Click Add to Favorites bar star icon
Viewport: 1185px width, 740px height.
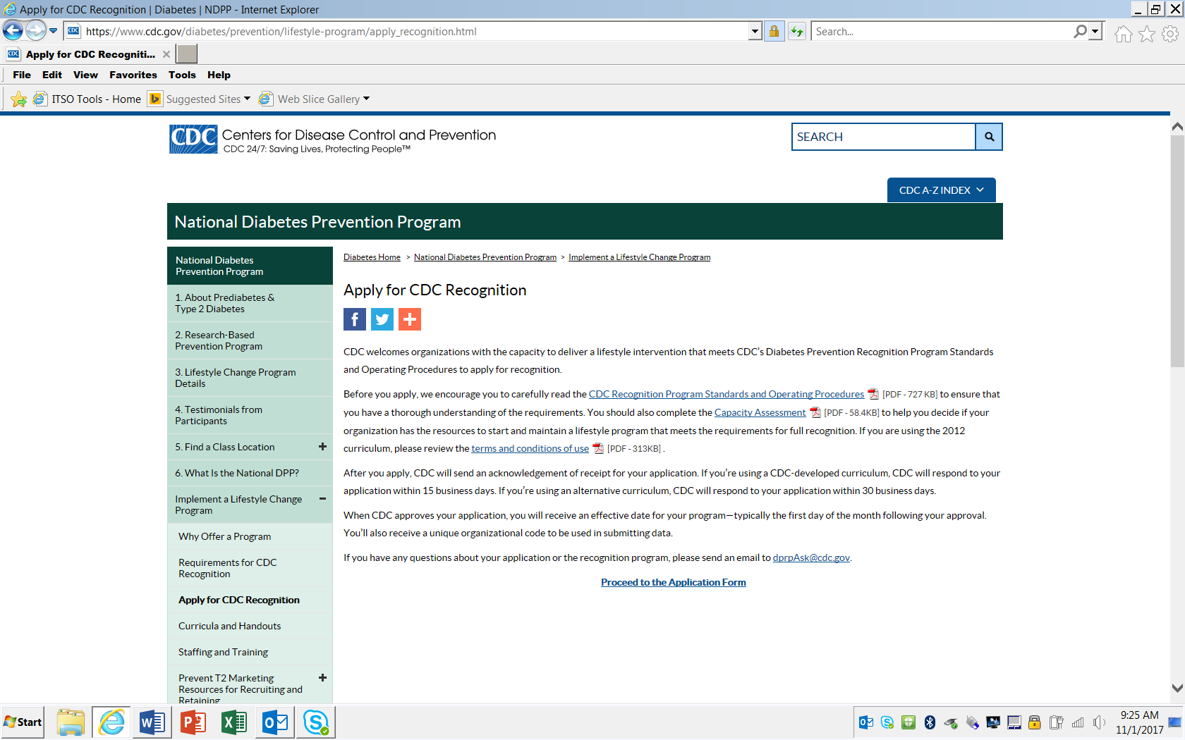point(19,99)
